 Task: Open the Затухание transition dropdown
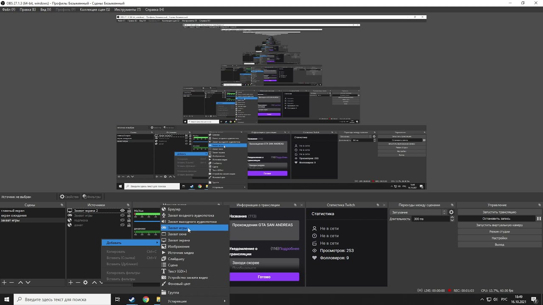tap(418, 212)
